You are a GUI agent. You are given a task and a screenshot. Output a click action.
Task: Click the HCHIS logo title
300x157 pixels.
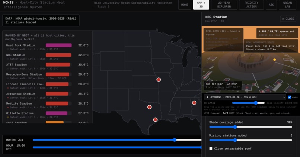[x=9, y=3]
